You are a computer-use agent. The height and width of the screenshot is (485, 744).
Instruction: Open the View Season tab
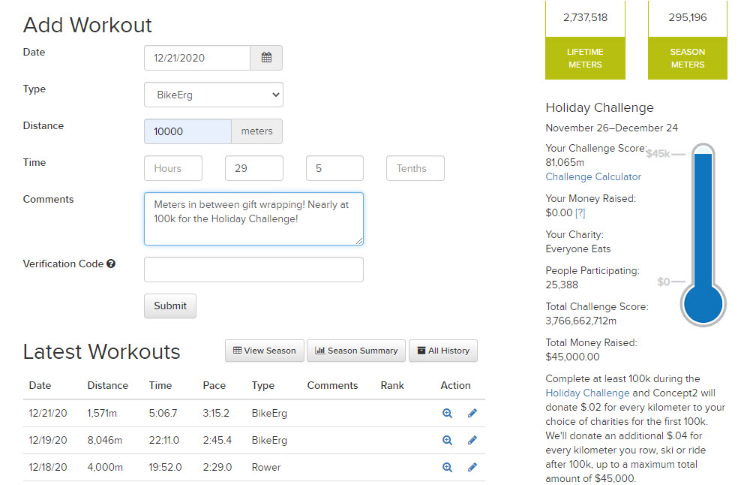(264, 351)
